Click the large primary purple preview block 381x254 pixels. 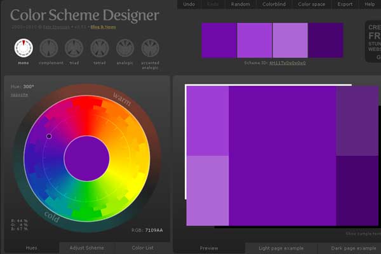click(x=283, y=156)
